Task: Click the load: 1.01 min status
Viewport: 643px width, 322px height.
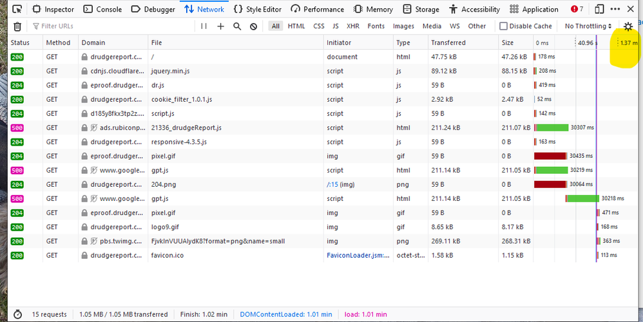Action: tap(365, 315)
